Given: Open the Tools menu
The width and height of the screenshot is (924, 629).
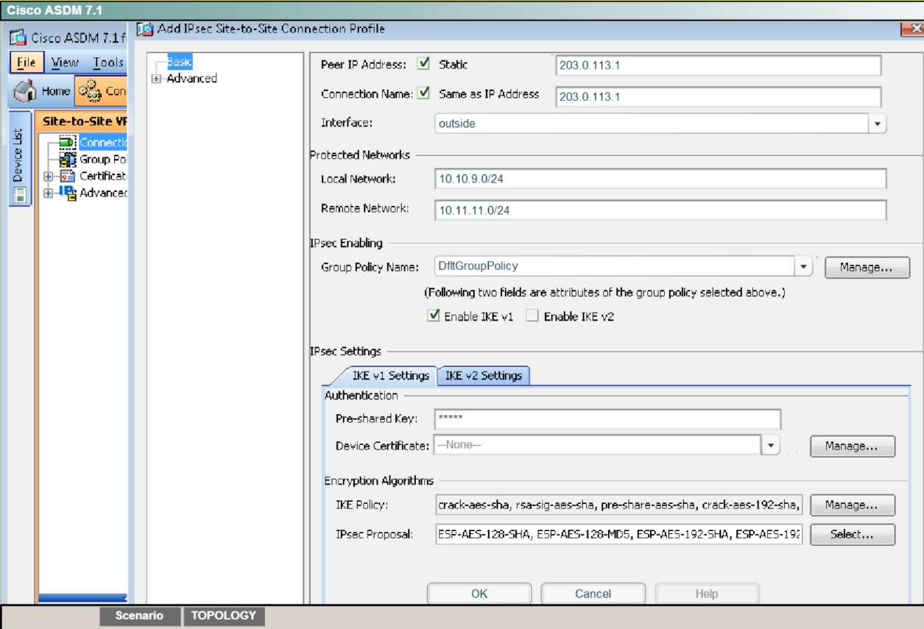Looking at the screenshot, I should pyautogui.click(x=108, y=63).
